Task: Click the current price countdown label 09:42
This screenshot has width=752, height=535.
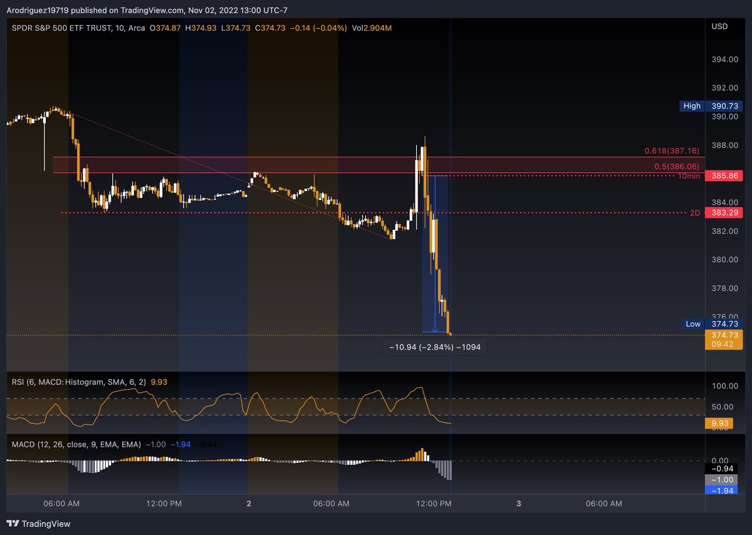Action: [x=724, y=344]
